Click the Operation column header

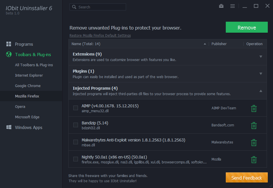(x=254, y=44)
